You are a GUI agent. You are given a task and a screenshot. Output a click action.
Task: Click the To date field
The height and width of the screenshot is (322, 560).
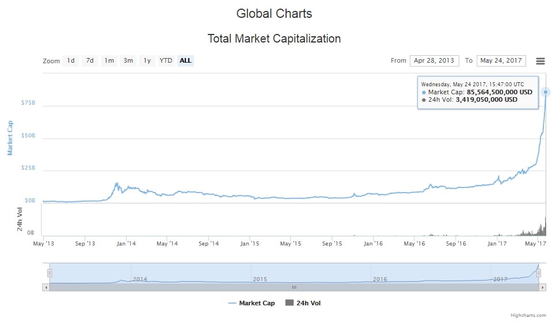pos(501,60)
